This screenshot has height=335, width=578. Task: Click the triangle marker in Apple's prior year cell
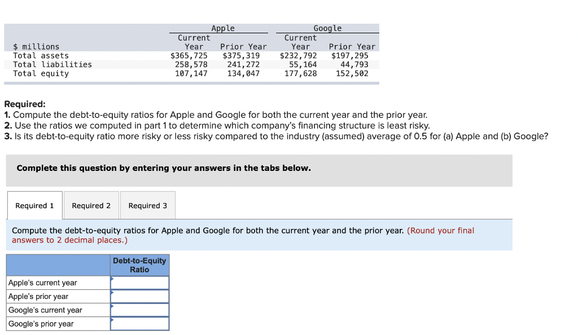tap(112, 292)
